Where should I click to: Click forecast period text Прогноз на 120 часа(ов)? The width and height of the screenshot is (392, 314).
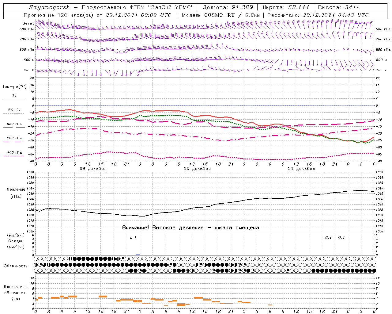tap(59, 15)
